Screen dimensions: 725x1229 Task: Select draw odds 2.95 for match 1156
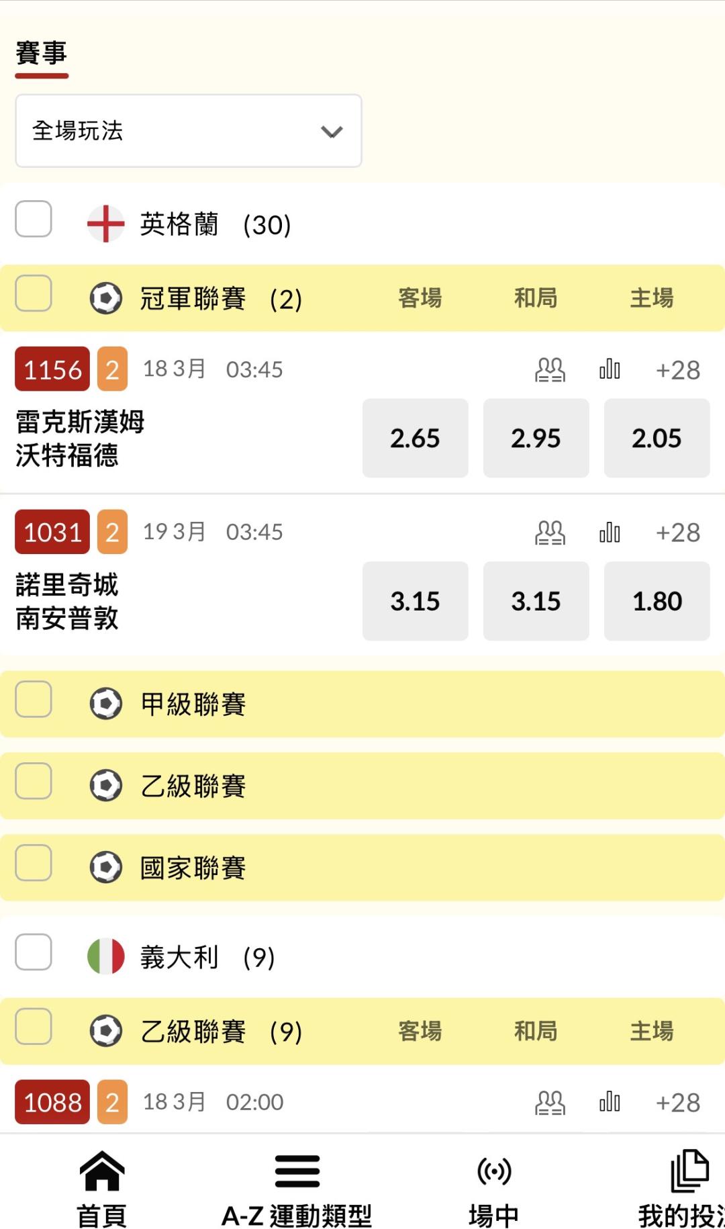click(x=536, y=439)
